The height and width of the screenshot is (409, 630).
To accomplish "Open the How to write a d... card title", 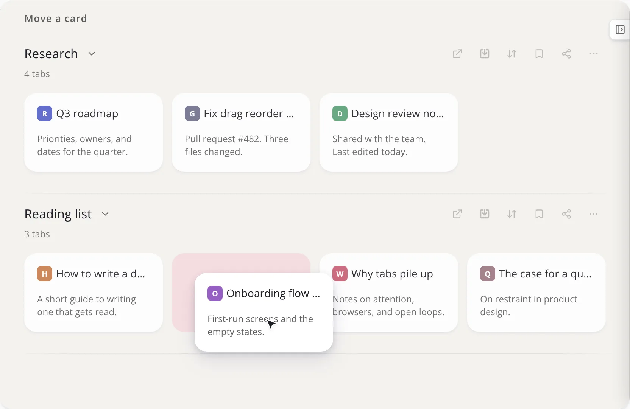I will pos(101,274).
